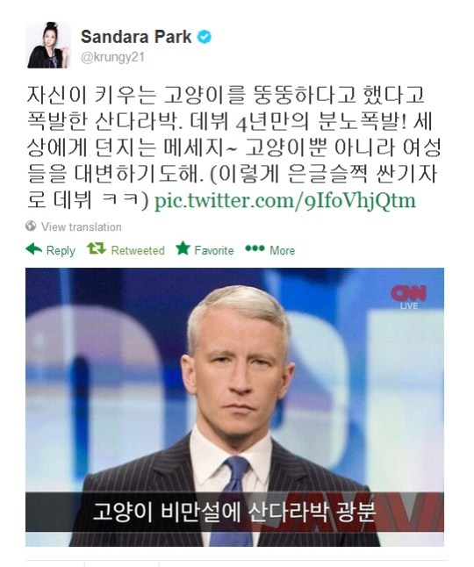Screen dimensions: 474x567
Task: Click the View translation link
Action: pyautogui.click(x=81, y=226)
